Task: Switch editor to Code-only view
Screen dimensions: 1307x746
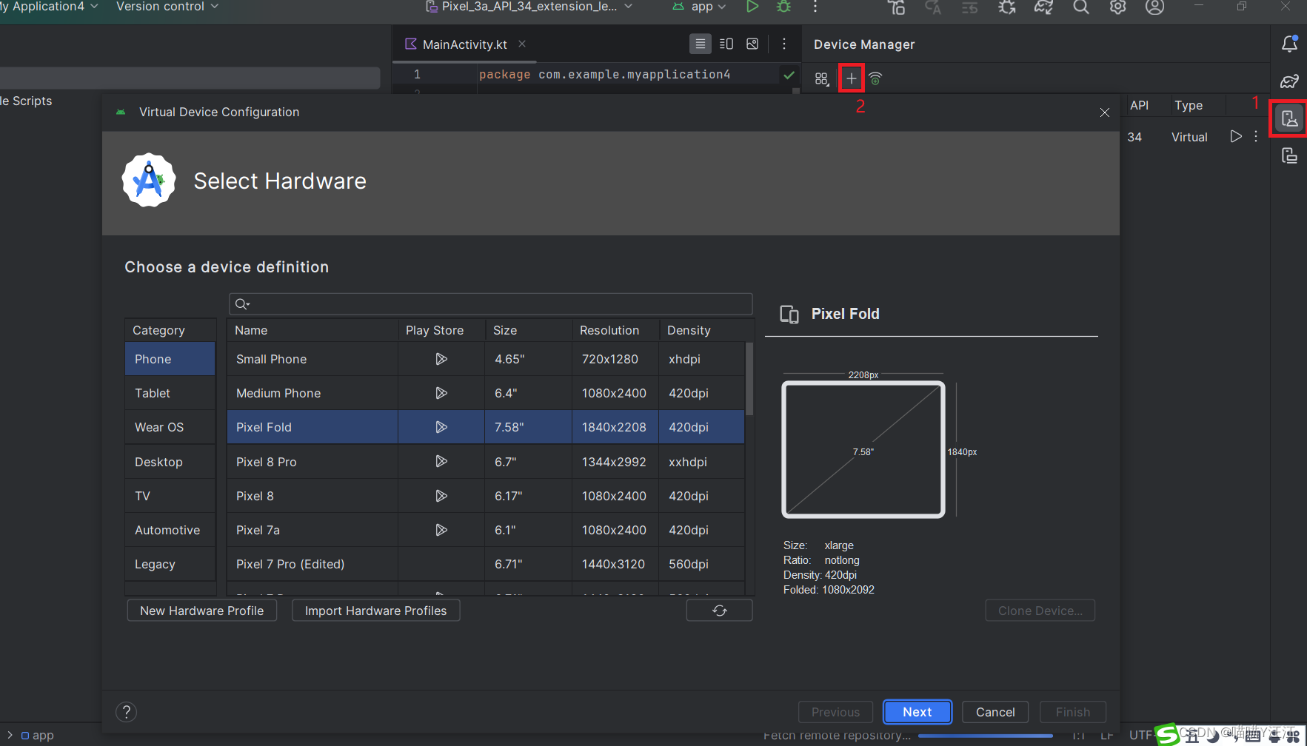Action: [700, 44]
